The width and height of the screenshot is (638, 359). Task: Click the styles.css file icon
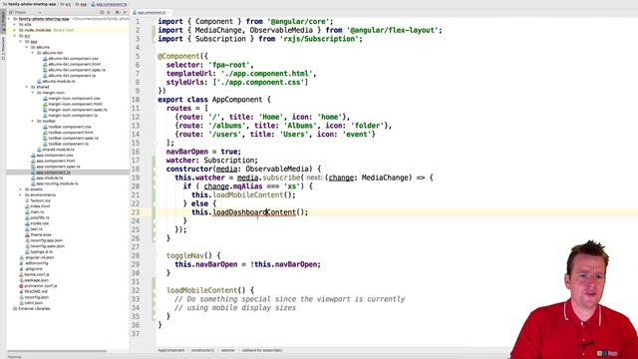coord(27,223)
